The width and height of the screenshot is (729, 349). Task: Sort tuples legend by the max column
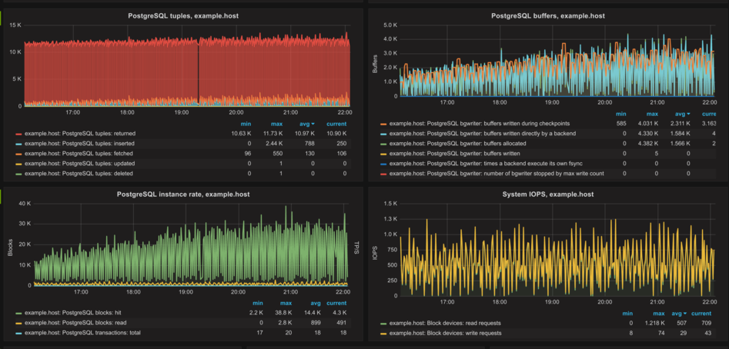[276, 124]
